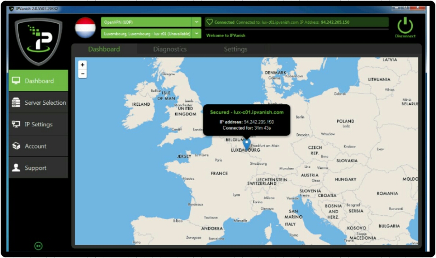Image resolution: width=436 pixels, height=258 pixels.
Task: Click the blue map location pin
Action: (246, 144)
